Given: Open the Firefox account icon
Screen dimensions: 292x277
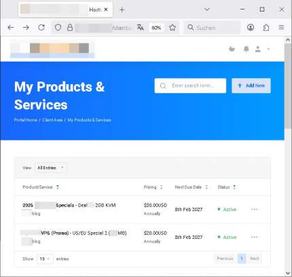Looking at the screenshot, I should [x=251, y=28].
